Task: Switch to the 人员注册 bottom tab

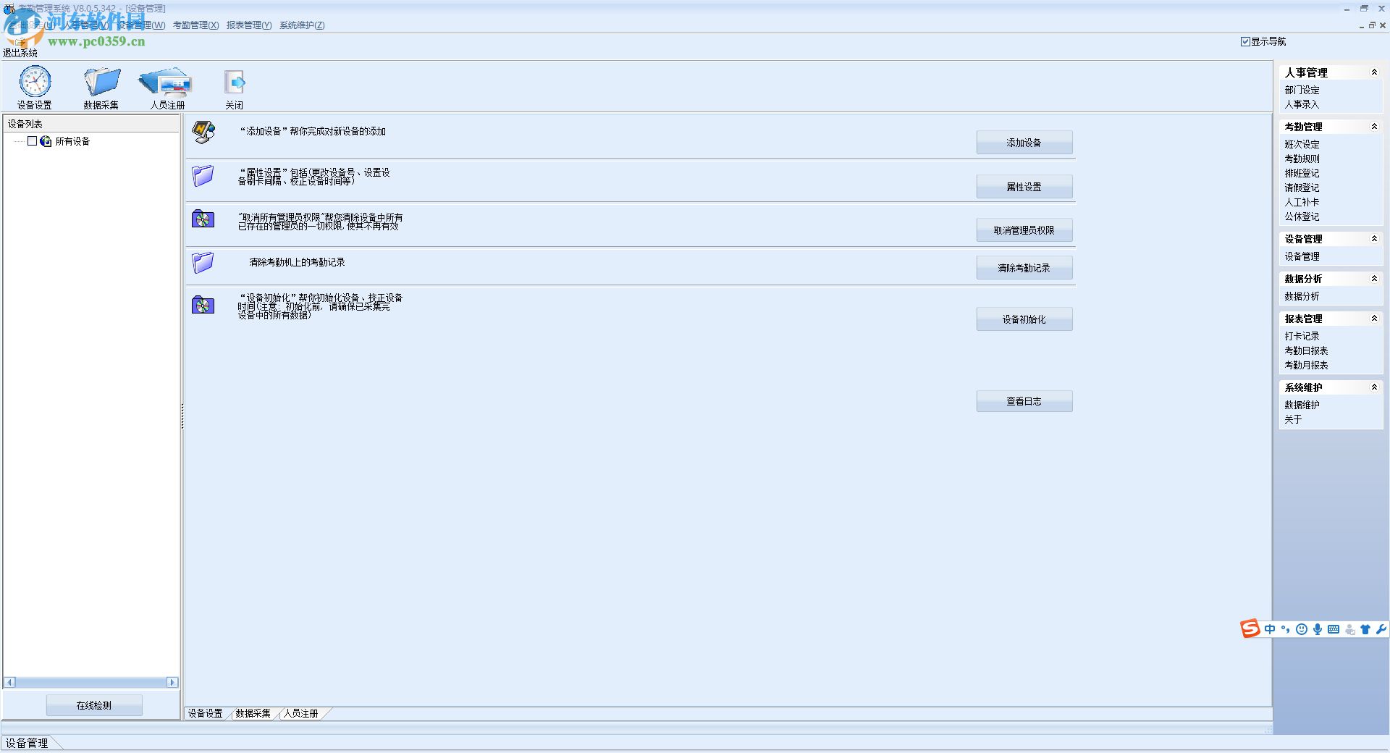Action: tap(301, 713)
